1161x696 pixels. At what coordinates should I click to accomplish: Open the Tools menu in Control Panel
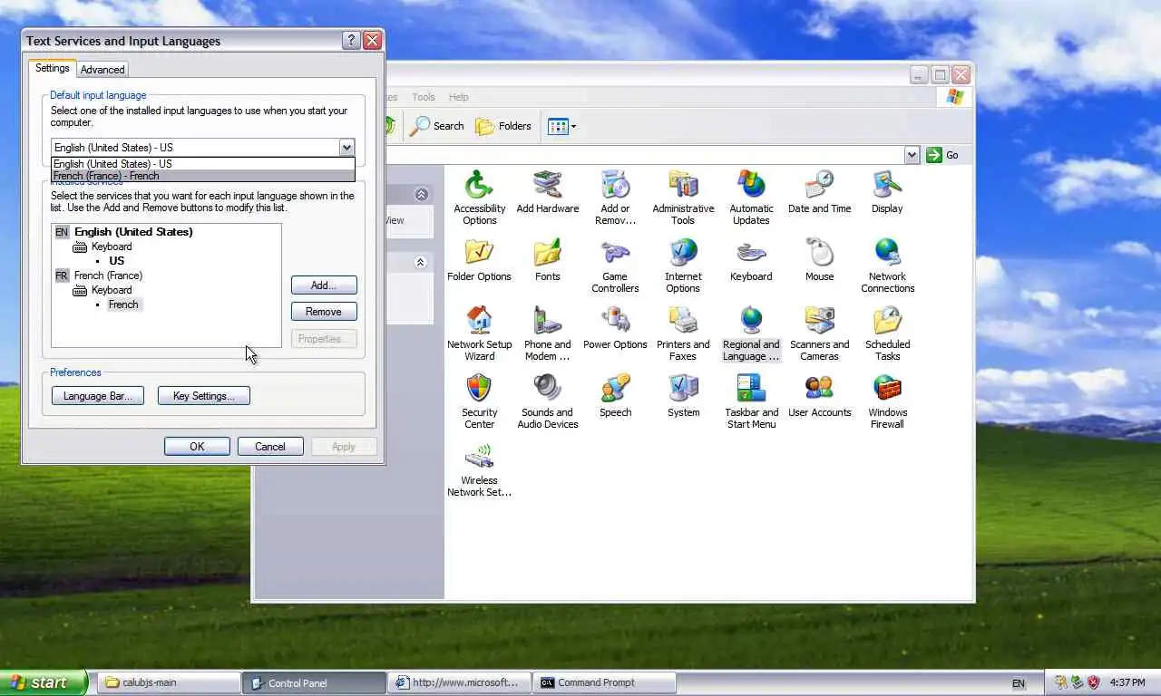tap(424, 97)
